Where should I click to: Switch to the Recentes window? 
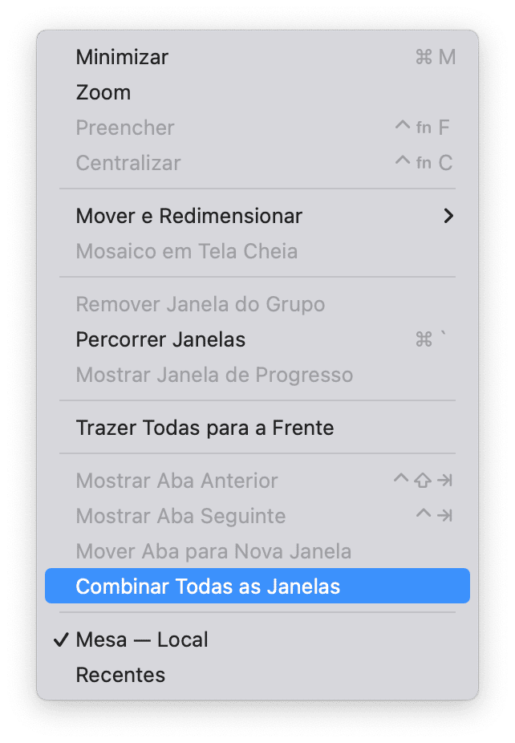[x=257, y=675]
